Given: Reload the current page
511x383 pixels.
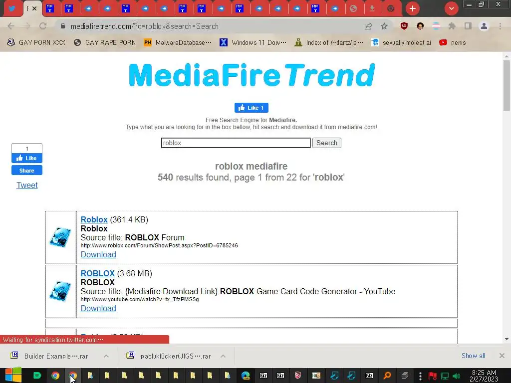Looking at the screenshot, I should tap(43, 26).
